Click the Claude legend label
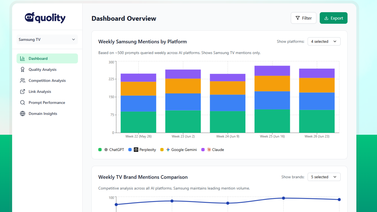The height and width of the screenshot is (212, 377). point(218,150)
